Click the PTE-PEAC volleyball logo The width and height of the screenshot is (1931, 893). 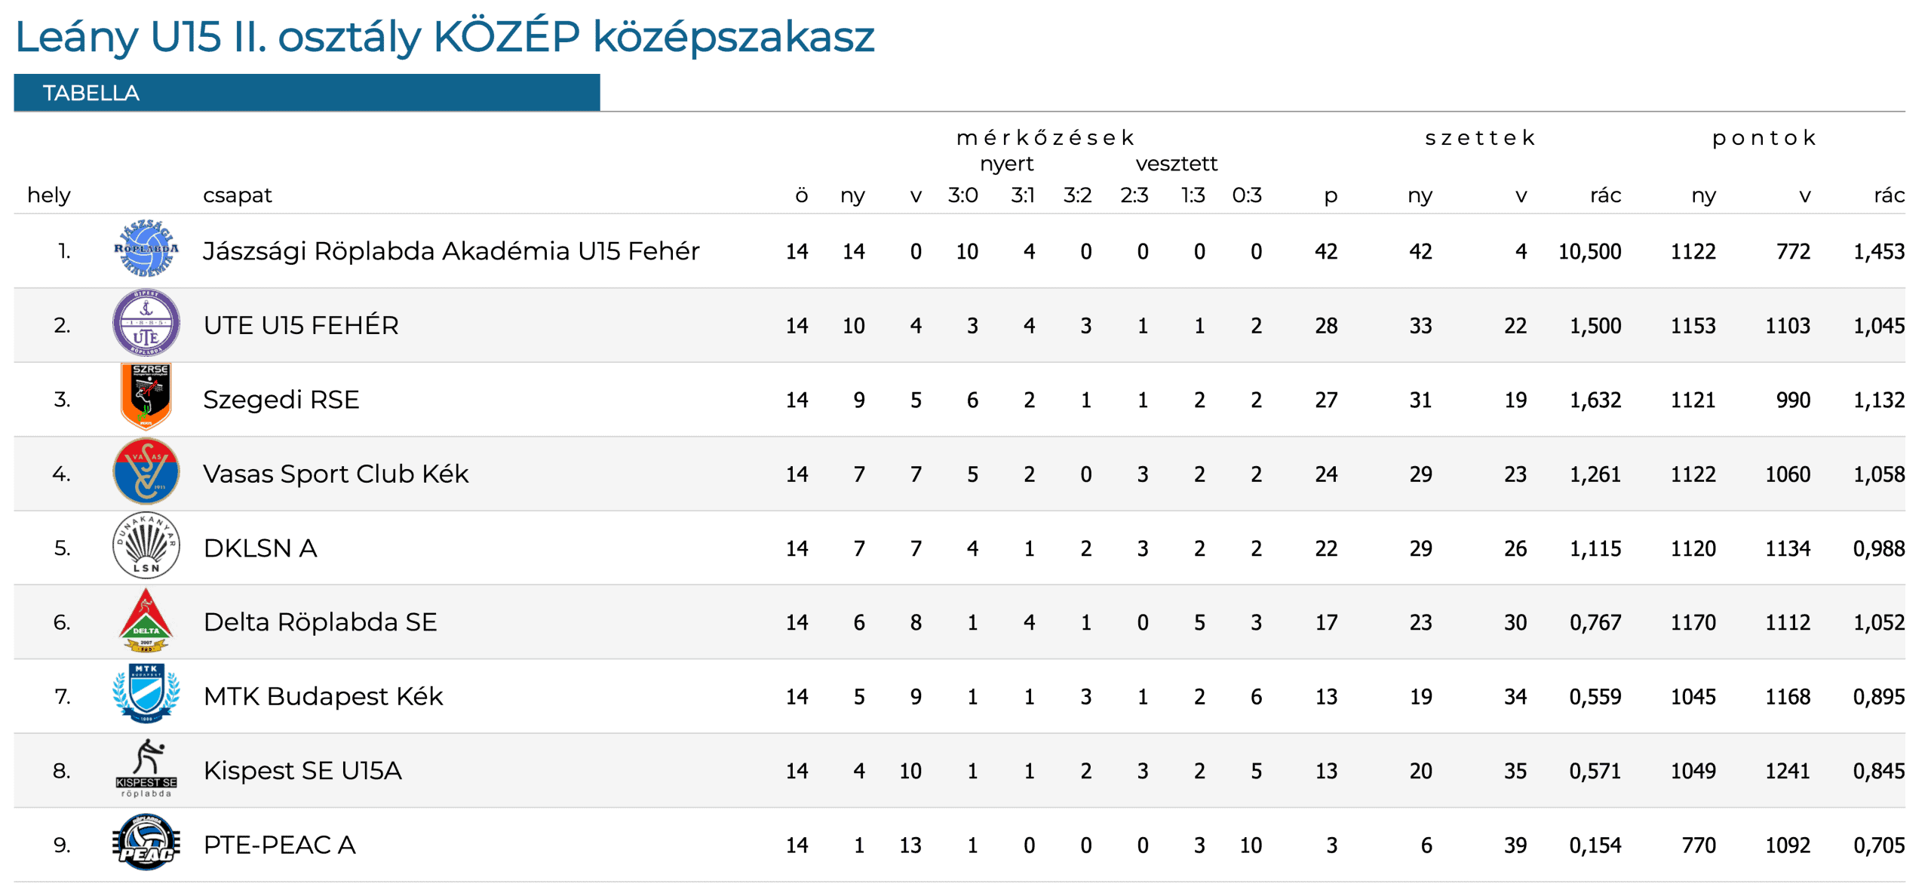(x=146, y=842)
